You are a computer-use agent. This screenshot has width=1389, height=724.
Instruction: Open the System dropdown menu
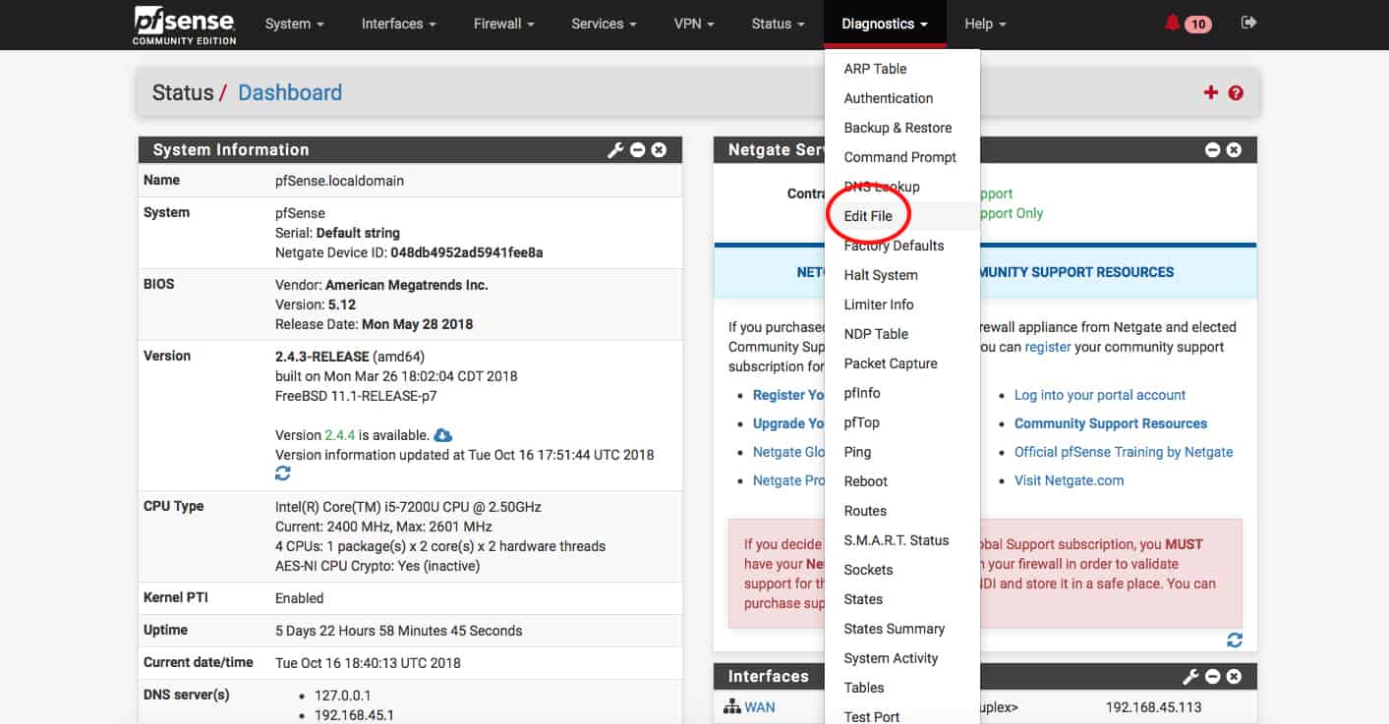(295, 24)
